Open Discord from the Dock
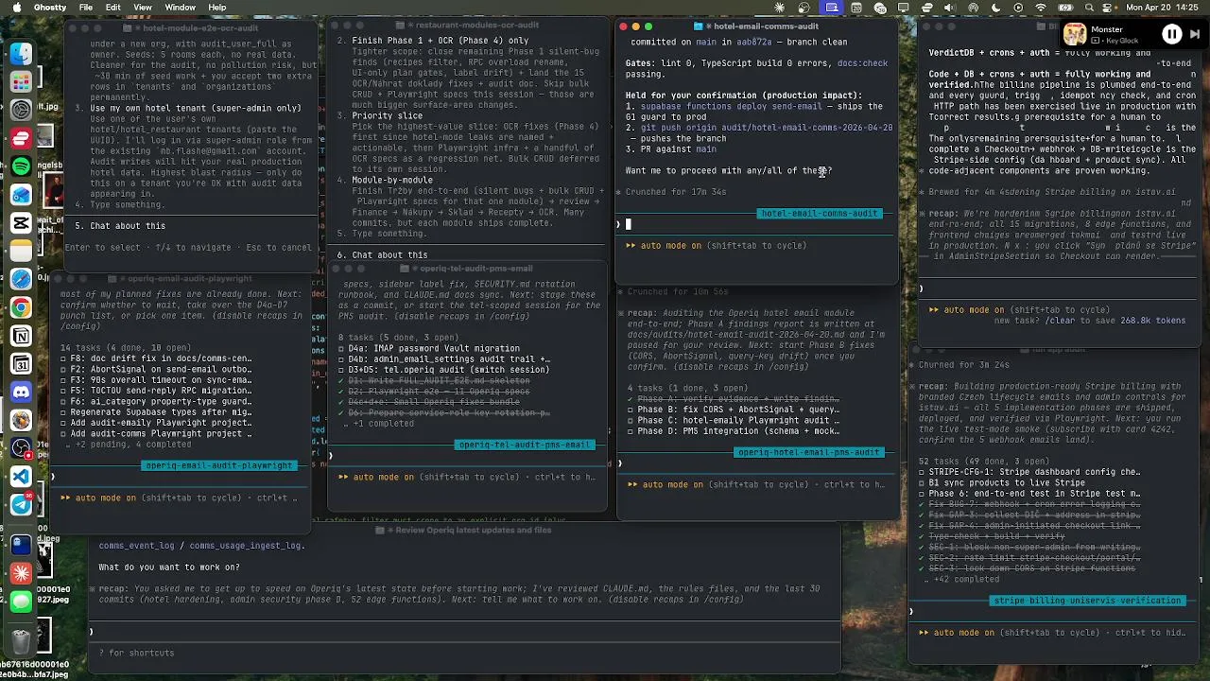 pyautogui.click(x=21, y=393)
